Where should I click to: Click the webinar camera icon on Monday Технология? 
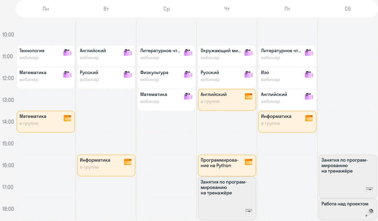67,53
